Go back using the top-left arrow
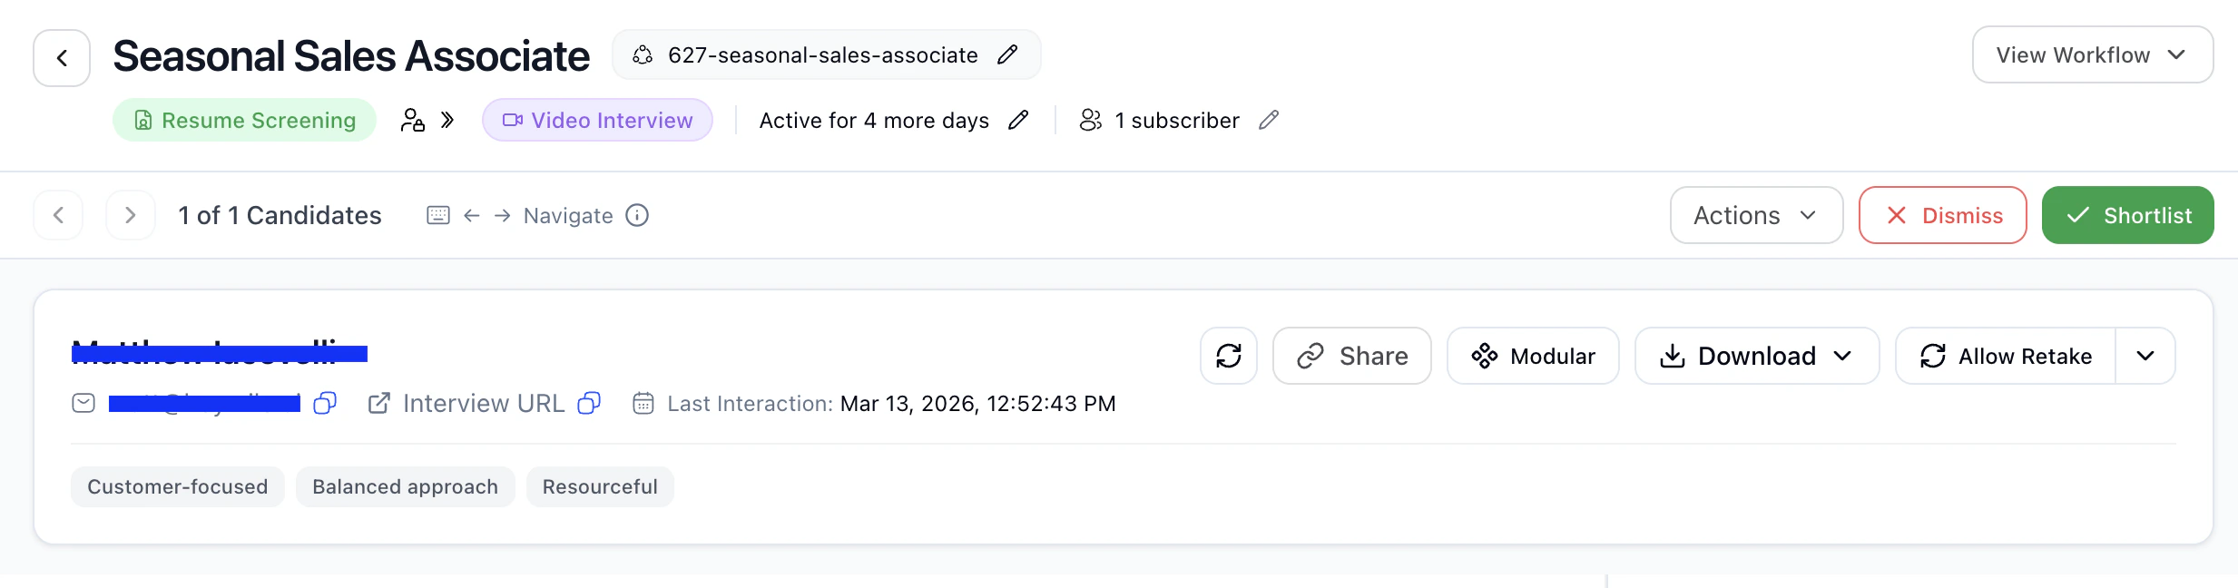This screenshot has width=2238, height=588. point(62,58)
